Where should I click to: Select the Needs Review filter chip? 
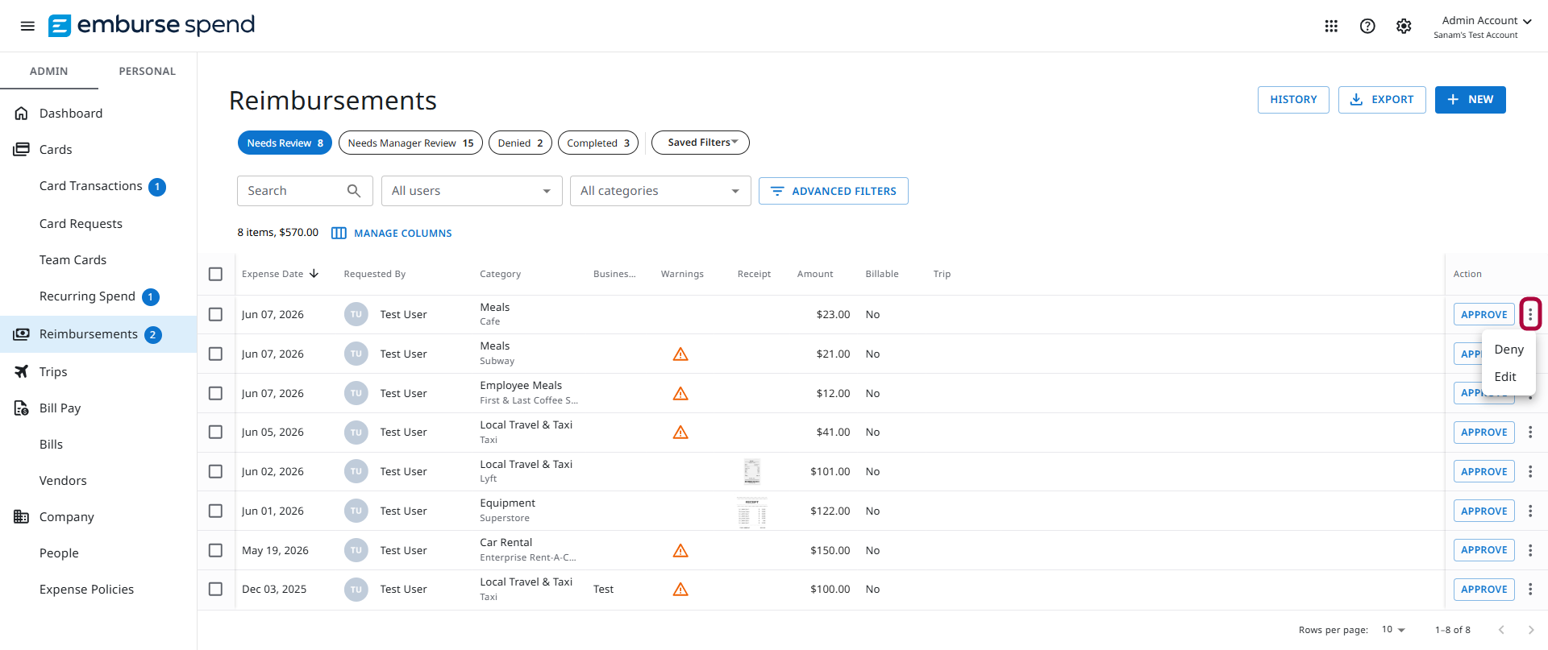[x=285, y=143]
